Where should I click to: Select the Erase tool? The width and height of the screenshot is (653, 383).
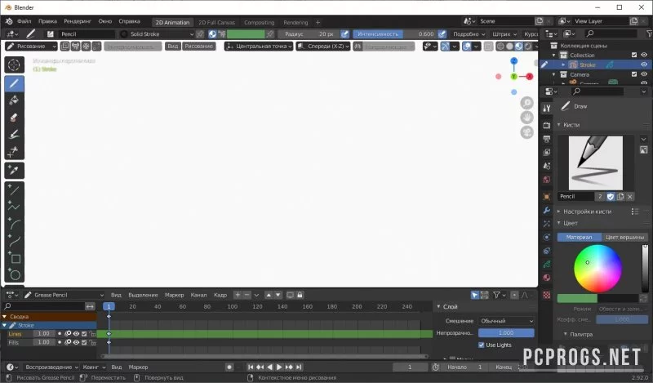click(x=14, y=118)
